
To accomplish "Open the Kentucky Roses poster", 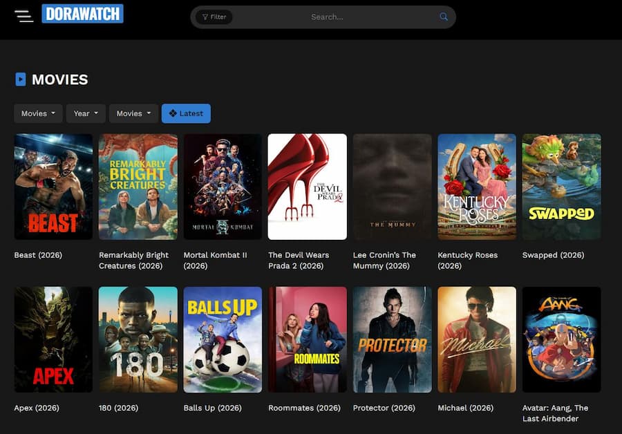I will coord(477,187).
